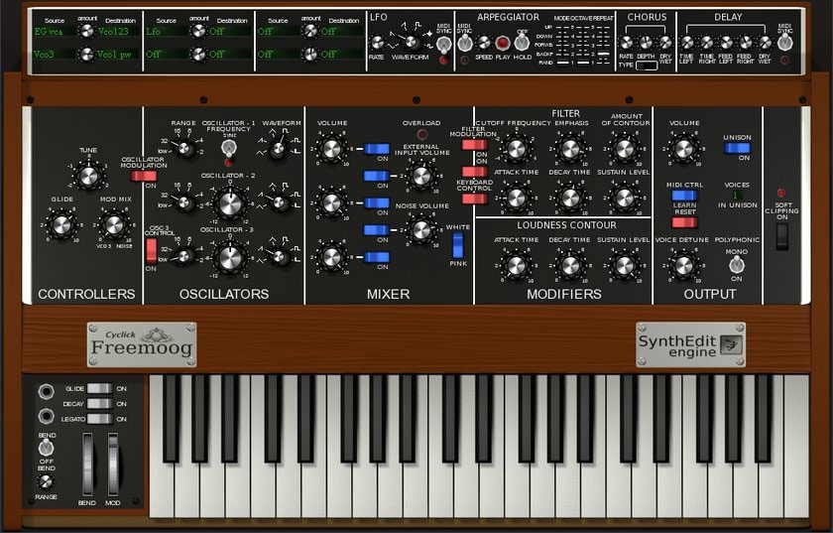Click the delay TIME LEFT knob
Screen dimensions: 833x533
pyautogui.click(x=687, y=43)
